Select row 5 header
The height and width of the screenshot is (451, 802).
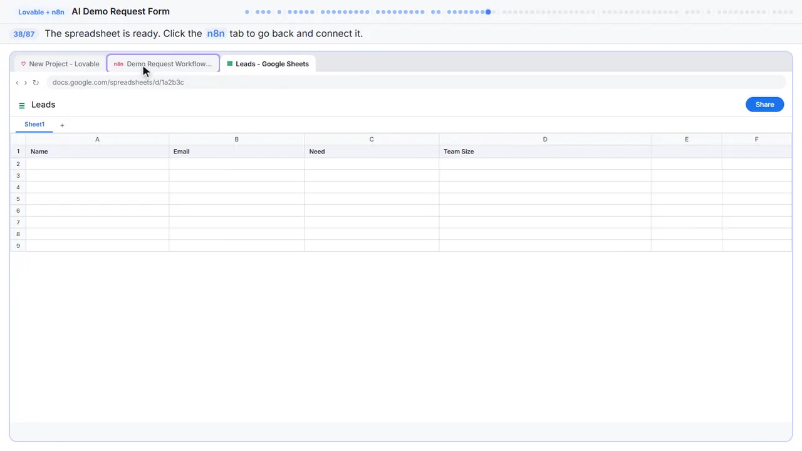point(18,199)
